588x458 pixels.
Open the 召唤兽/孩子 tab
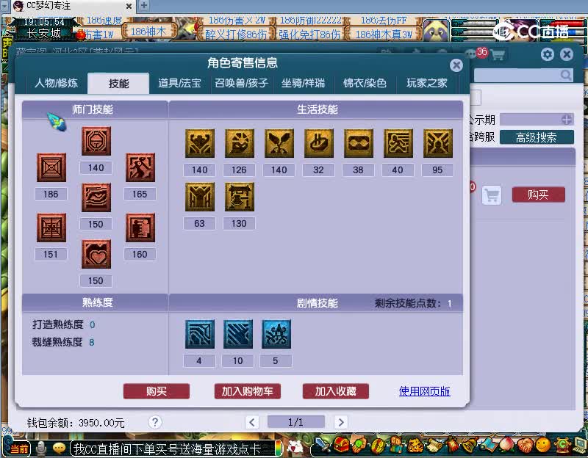242,83
